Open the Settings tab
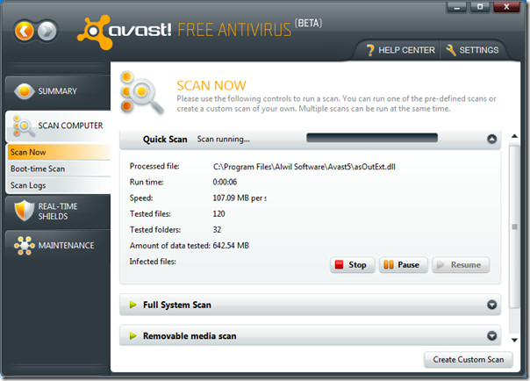The width and height of the screenshot is (530, 381). click(472, 50)
